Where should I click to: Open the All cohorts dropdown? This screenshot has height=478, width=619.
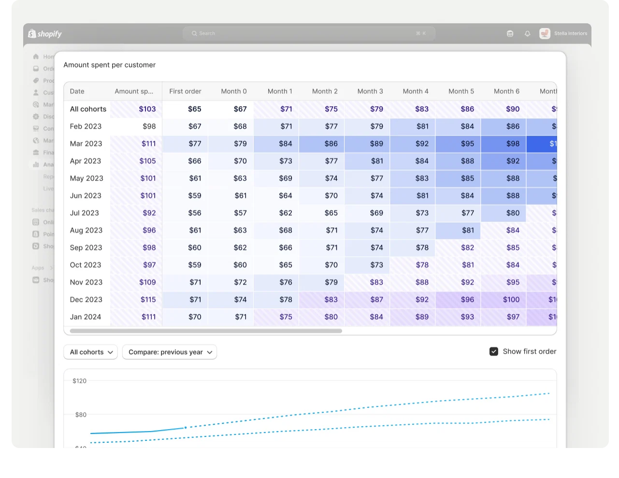click(91, 352)
